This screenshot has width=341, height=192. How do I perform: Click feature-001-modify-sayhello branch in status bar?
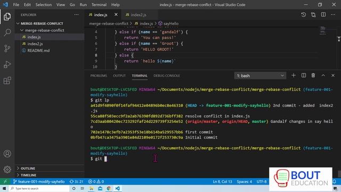click(39, 181)
